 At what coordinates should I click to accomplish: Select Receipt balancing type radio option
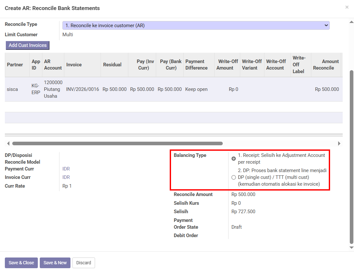(x=234, y=159)
